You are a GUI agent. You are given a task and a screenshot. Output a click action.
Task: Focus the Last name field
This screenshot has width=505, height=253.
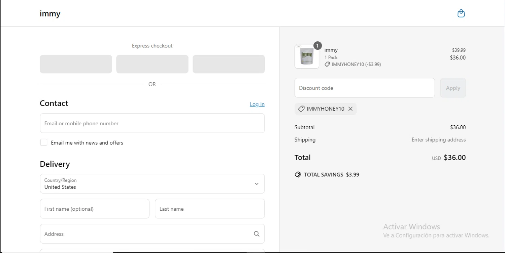[x=210, y=209]
